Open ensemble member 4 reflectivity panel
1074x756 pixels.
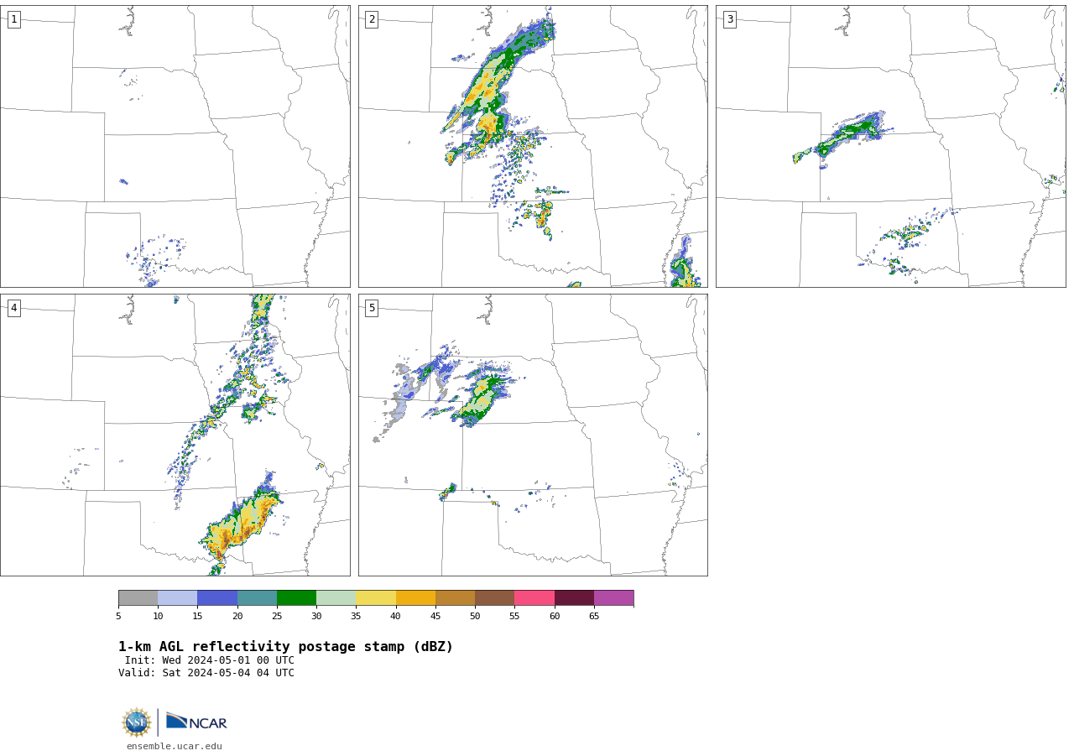[175, 435]
